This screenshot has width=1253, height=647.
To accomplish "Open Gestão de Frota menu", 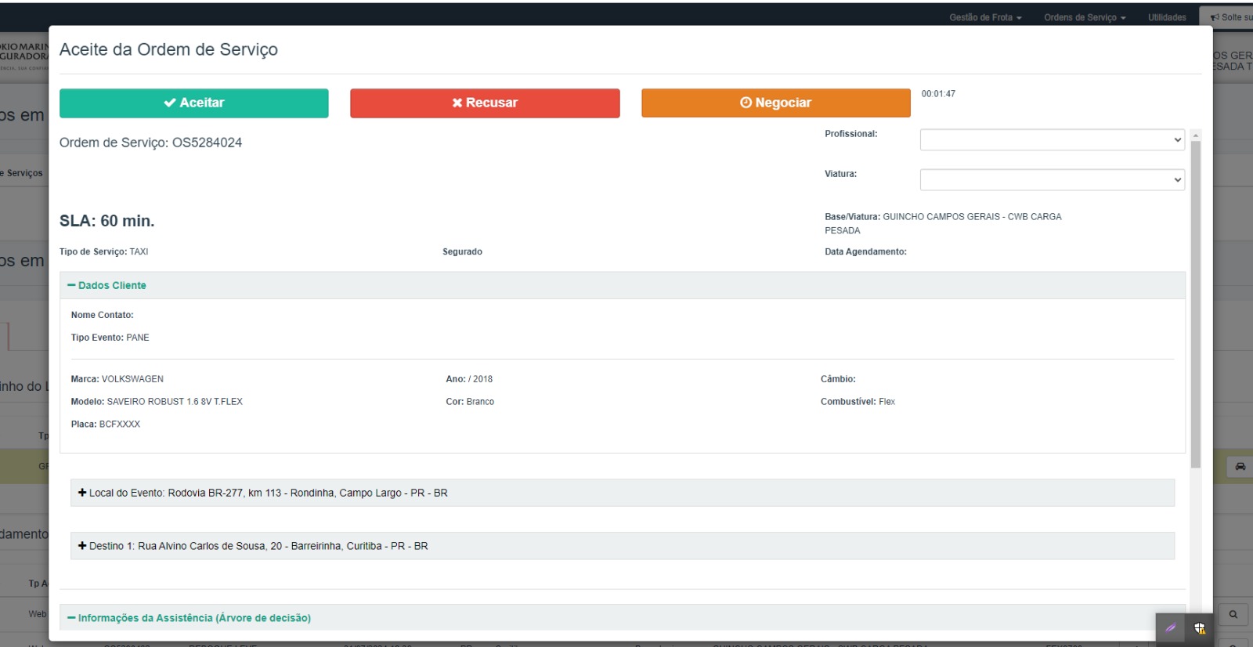I will (x=985, y=17).
